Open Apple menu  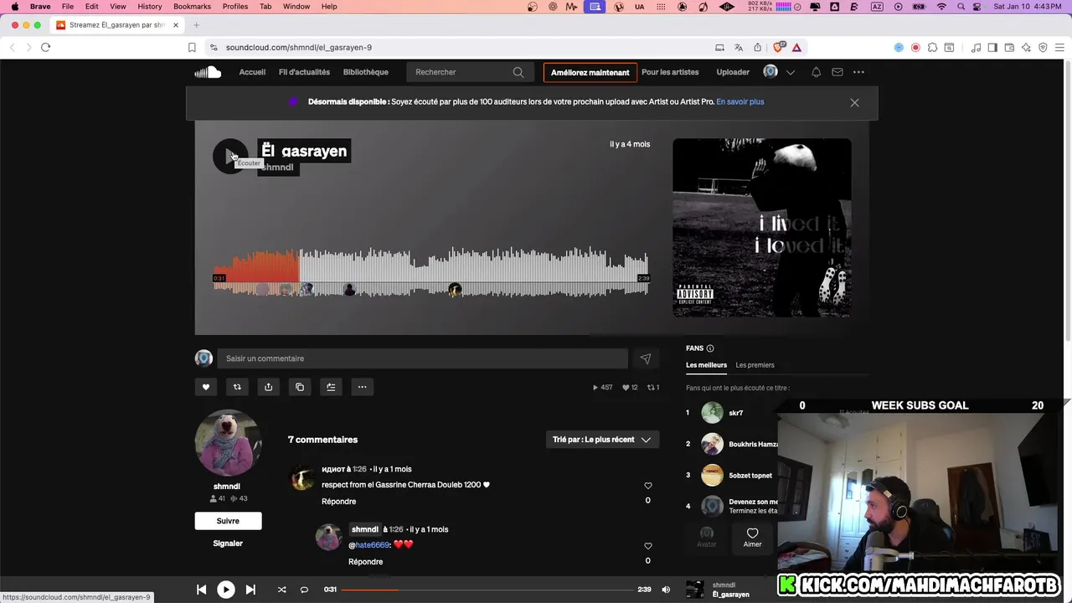[14, 7]
